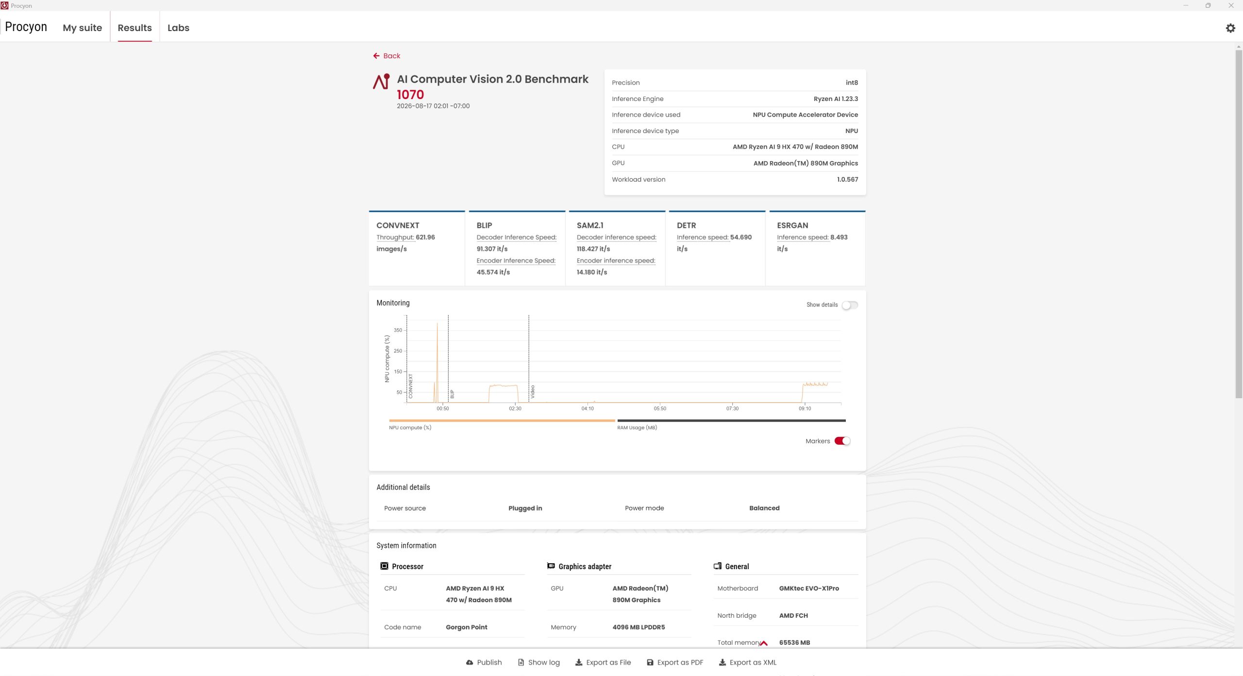This screenshot has height=676, width=1243.
Task: Click the Export as File download icon
Action: click(579, 662)
